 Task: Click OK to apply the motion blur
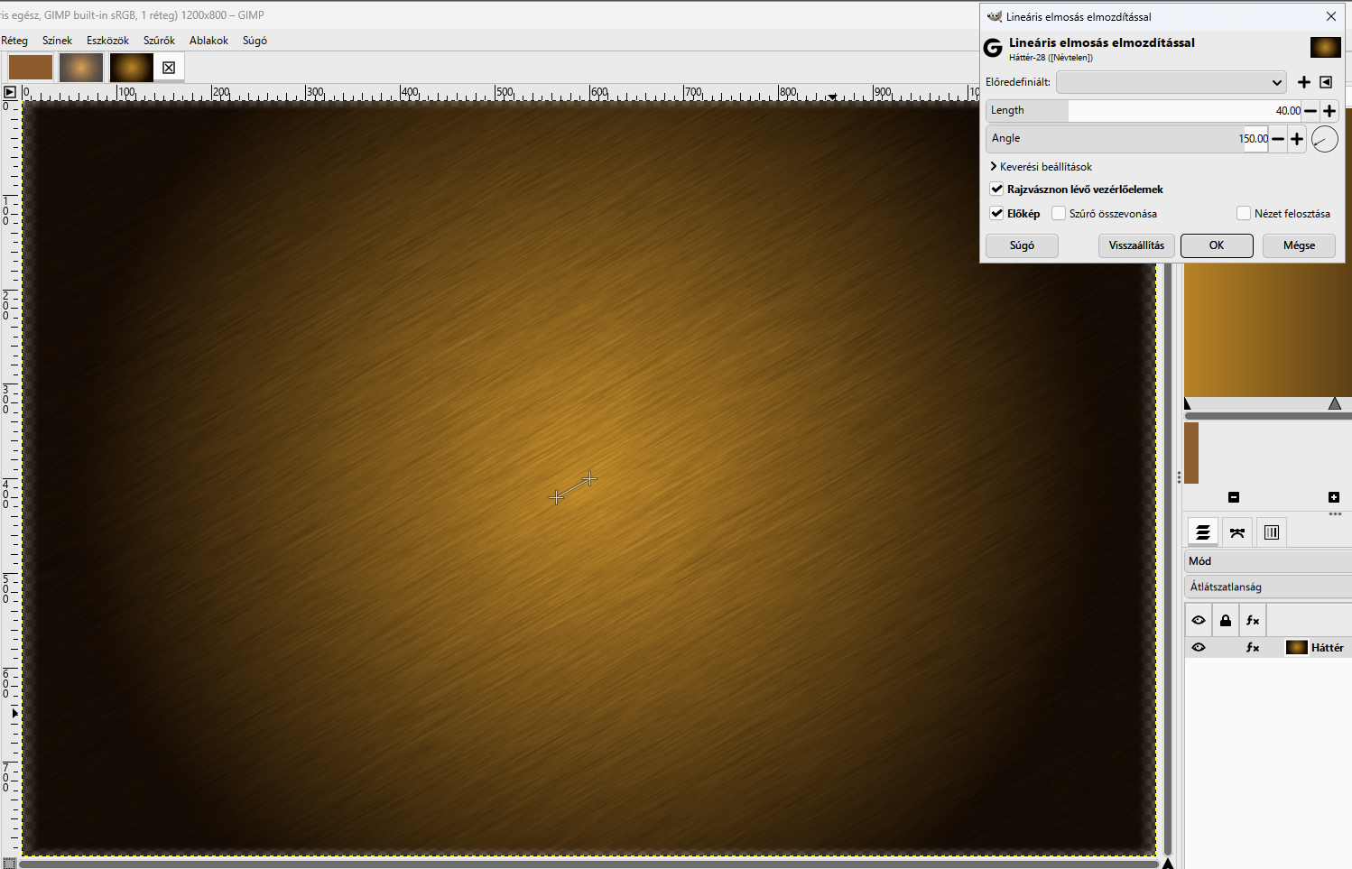tap(1217, 245)
